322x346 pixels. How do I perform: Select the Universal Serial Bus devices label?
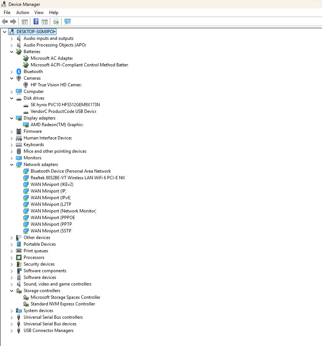point(50,324)
